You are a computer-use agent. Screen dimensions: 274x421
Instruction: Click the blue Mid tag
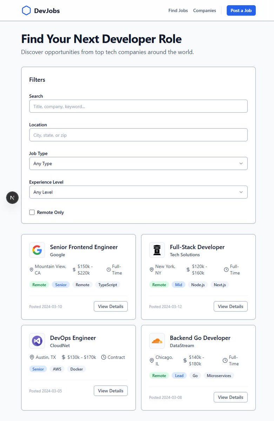(179, 285)
